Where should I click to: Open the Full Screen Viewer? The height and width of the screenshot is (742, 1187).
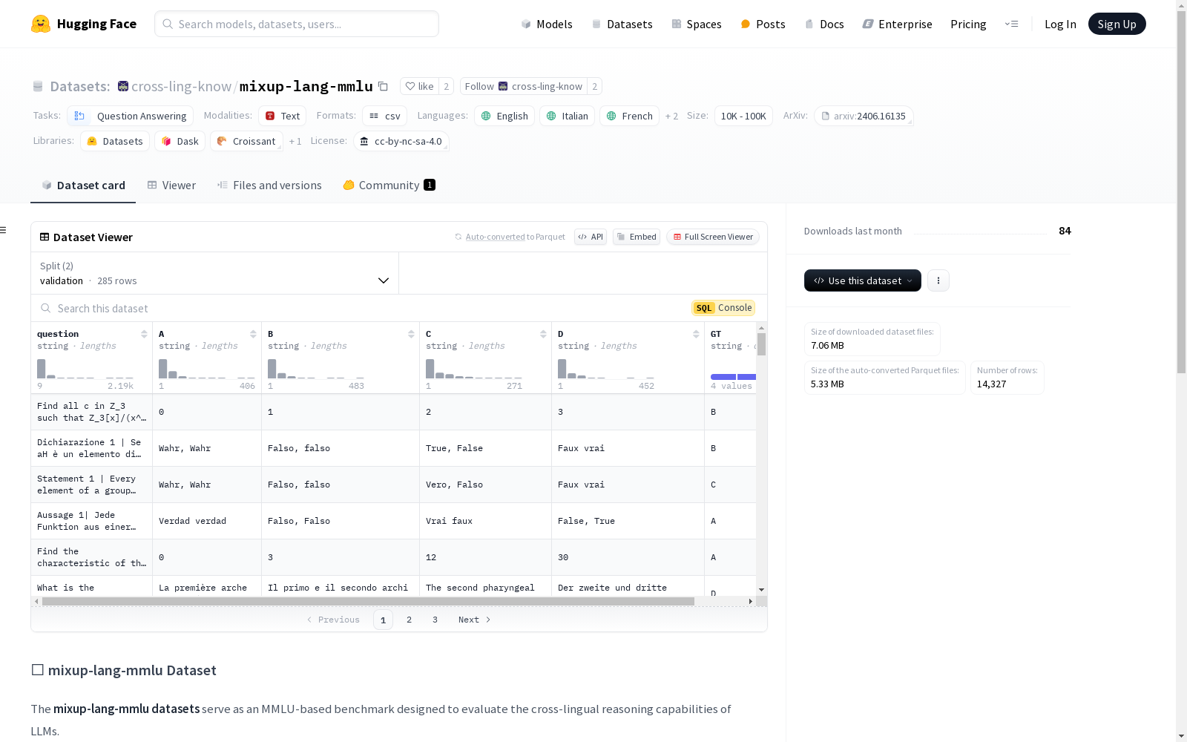713,237
